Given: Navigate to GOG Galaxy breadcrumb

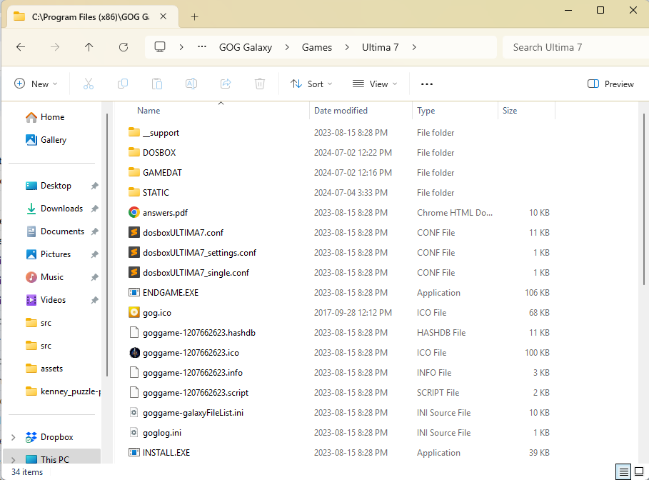Looking at the screenshot, I should 246,47.
